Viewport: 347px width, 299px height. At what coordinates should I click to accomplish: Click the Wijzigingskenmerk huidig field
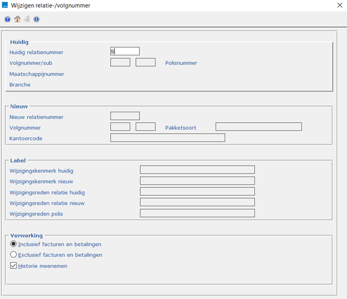[x=197, y=169]
